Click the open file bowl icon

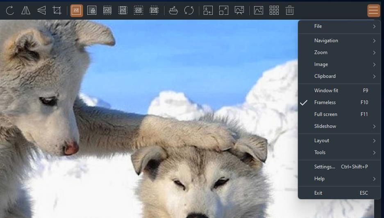(173, 11)
